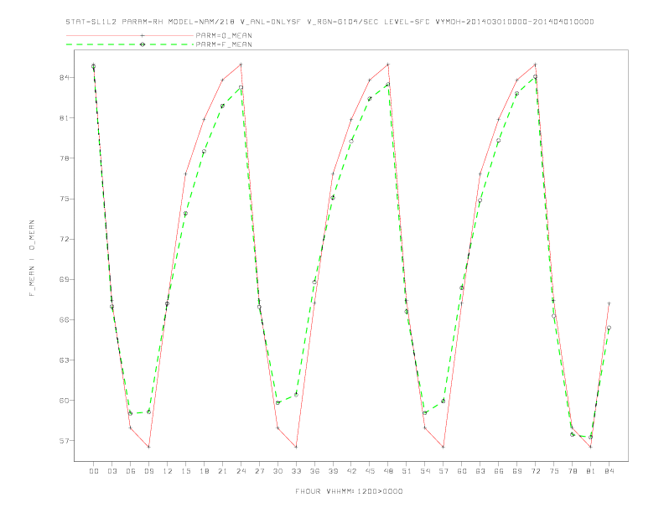
Task: Click forecast hour 12 on the horizontal axis
Action: point(168,471)
